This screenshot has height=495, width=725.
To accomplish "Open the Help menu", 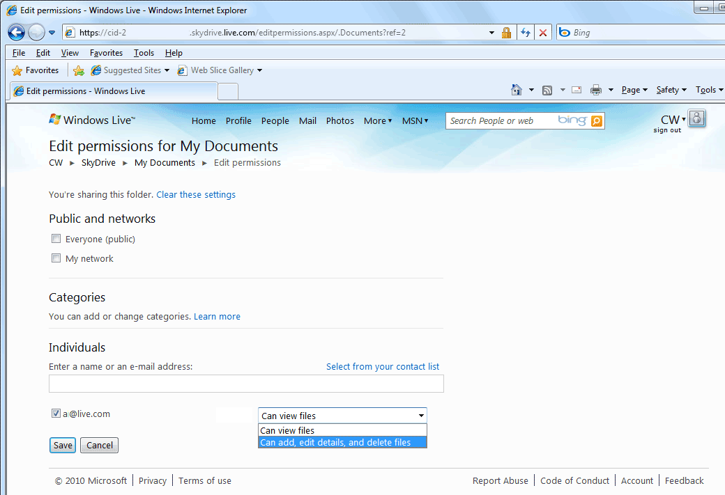I will 174,53.
